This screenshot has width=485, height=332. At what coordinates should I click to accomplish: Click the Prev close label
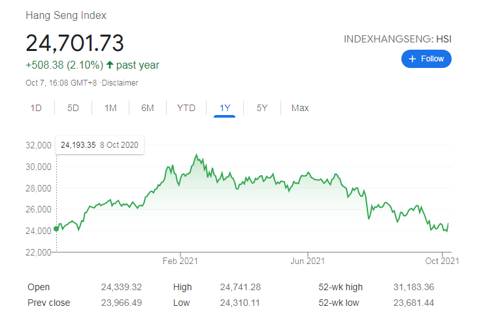[48, 303]
